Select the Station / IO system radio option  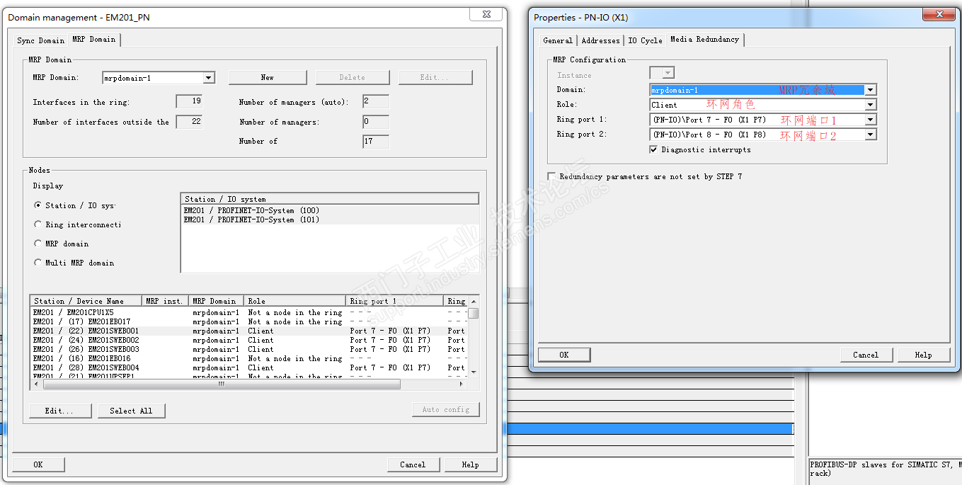tap(38, 205)
